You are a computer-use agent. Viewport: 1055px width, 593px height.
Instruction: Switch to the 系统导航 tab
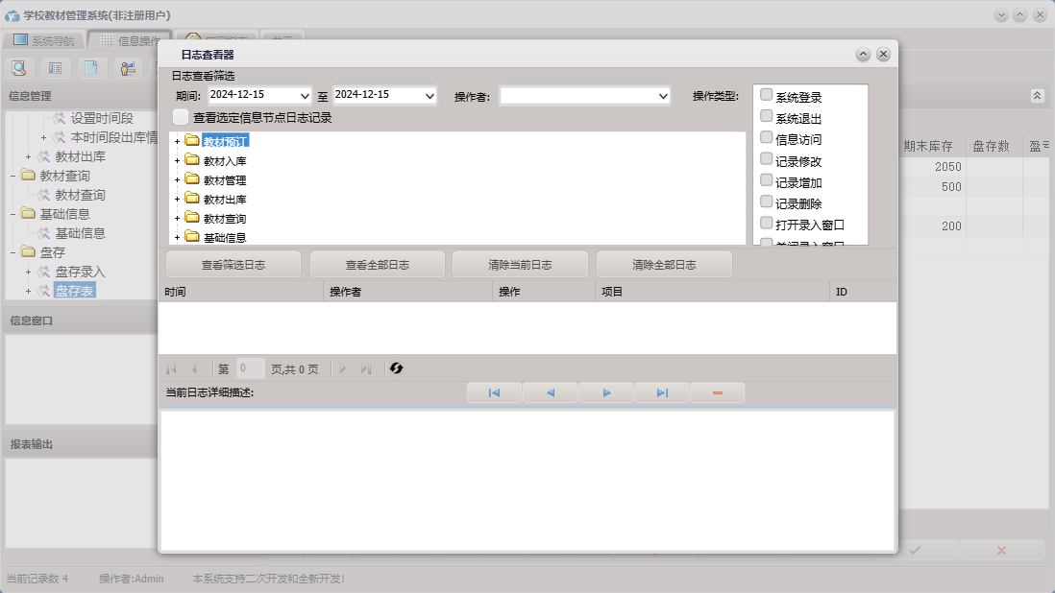(x=44, y=40)
